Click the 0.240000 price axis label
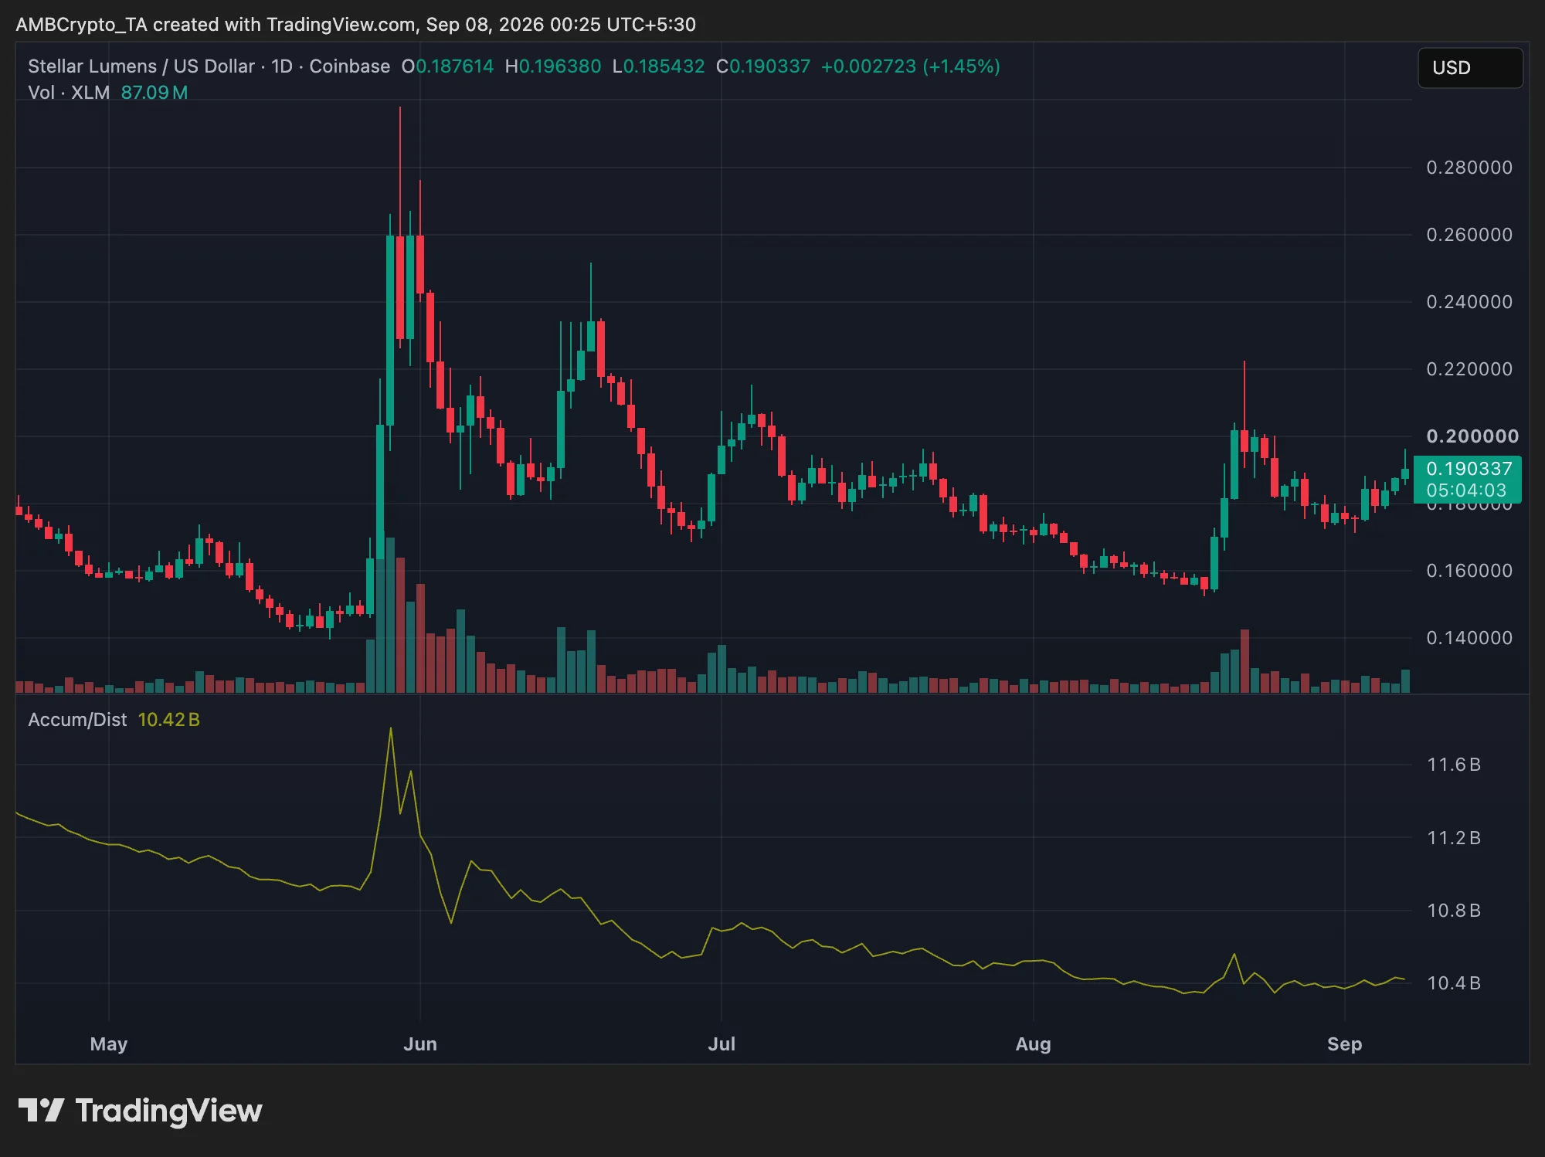 pos(1469,302)
